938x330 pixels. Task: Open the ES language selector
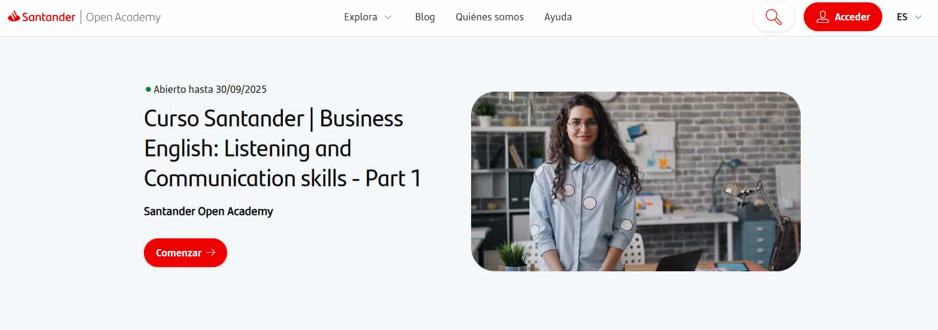click(909, 17)
